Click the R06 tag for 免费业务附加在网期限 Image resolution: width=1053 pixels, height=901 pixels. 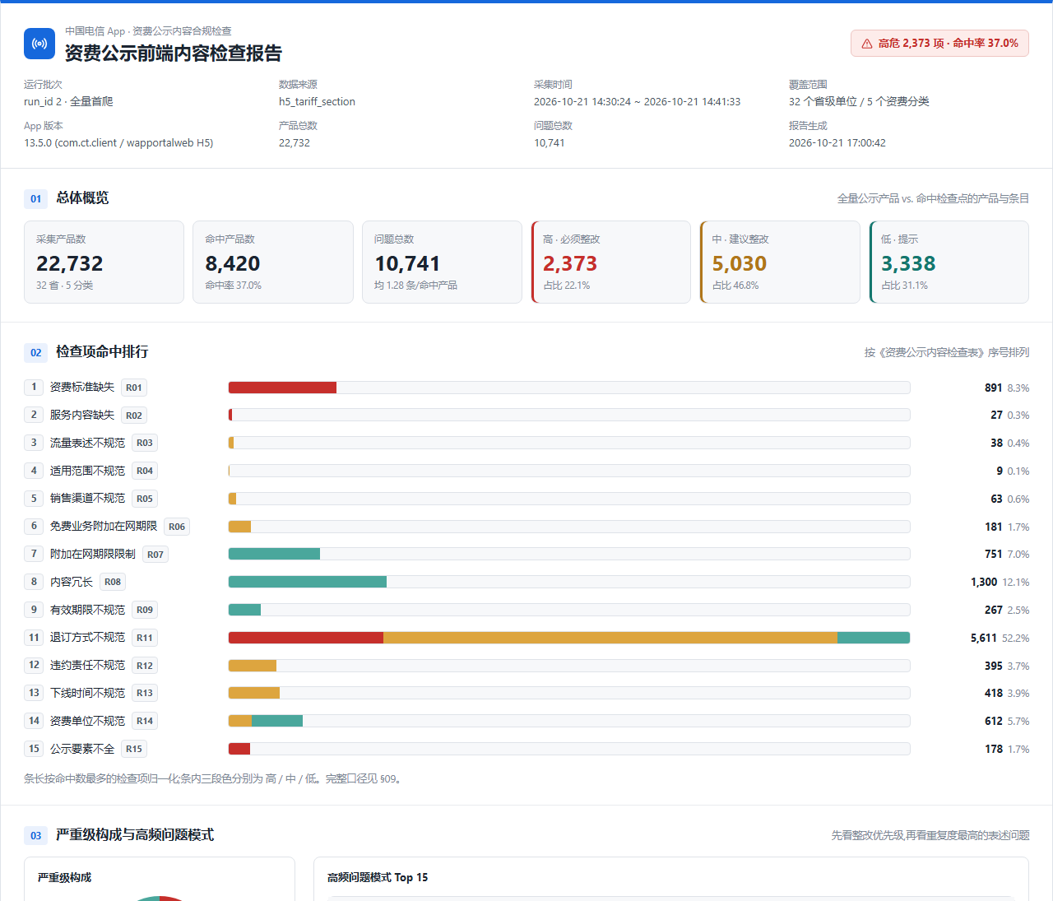click(x=177, y=527)
